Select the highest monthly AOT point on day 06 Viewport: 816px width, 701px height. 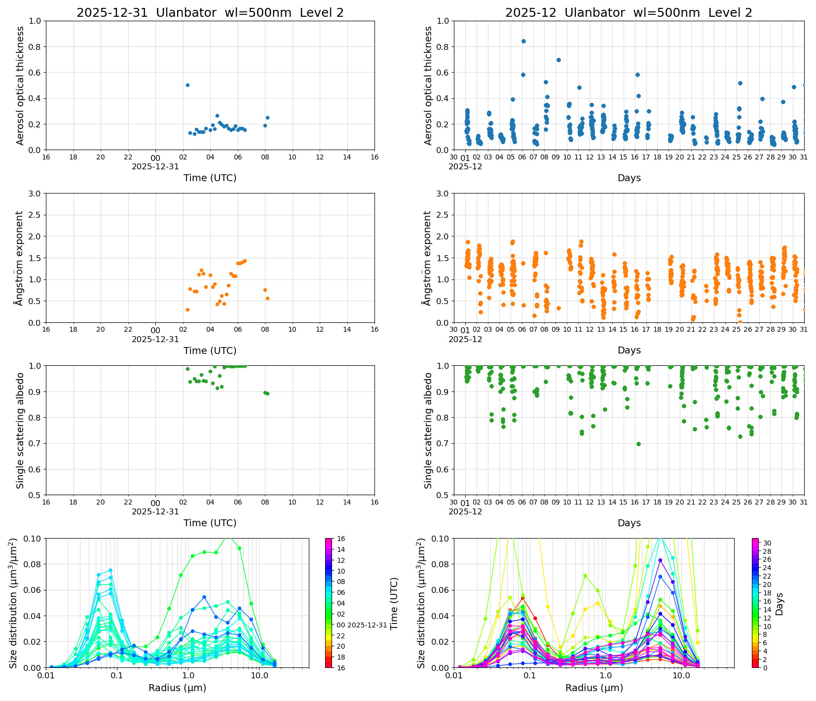[523, 41]
